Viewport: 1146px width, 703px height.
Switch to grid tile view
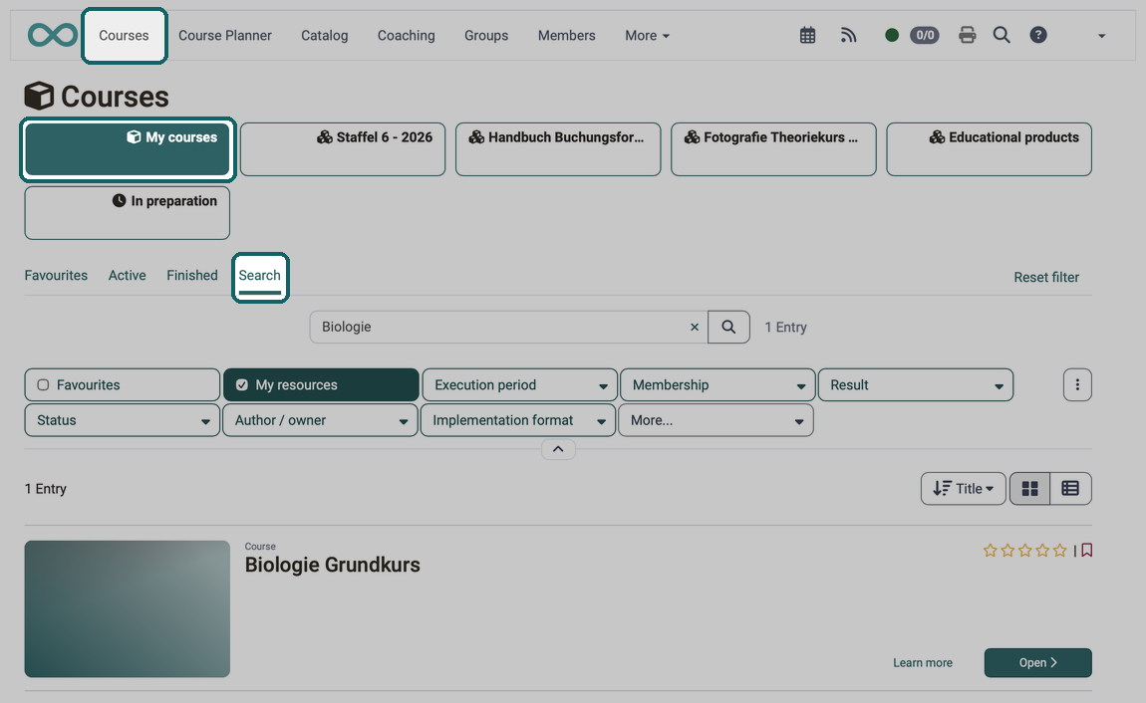[x=1029, y=488]
